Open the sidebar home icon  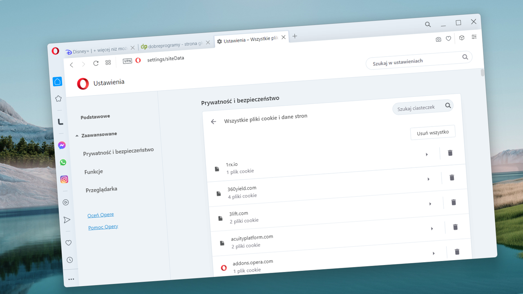[x=58, y=81]
